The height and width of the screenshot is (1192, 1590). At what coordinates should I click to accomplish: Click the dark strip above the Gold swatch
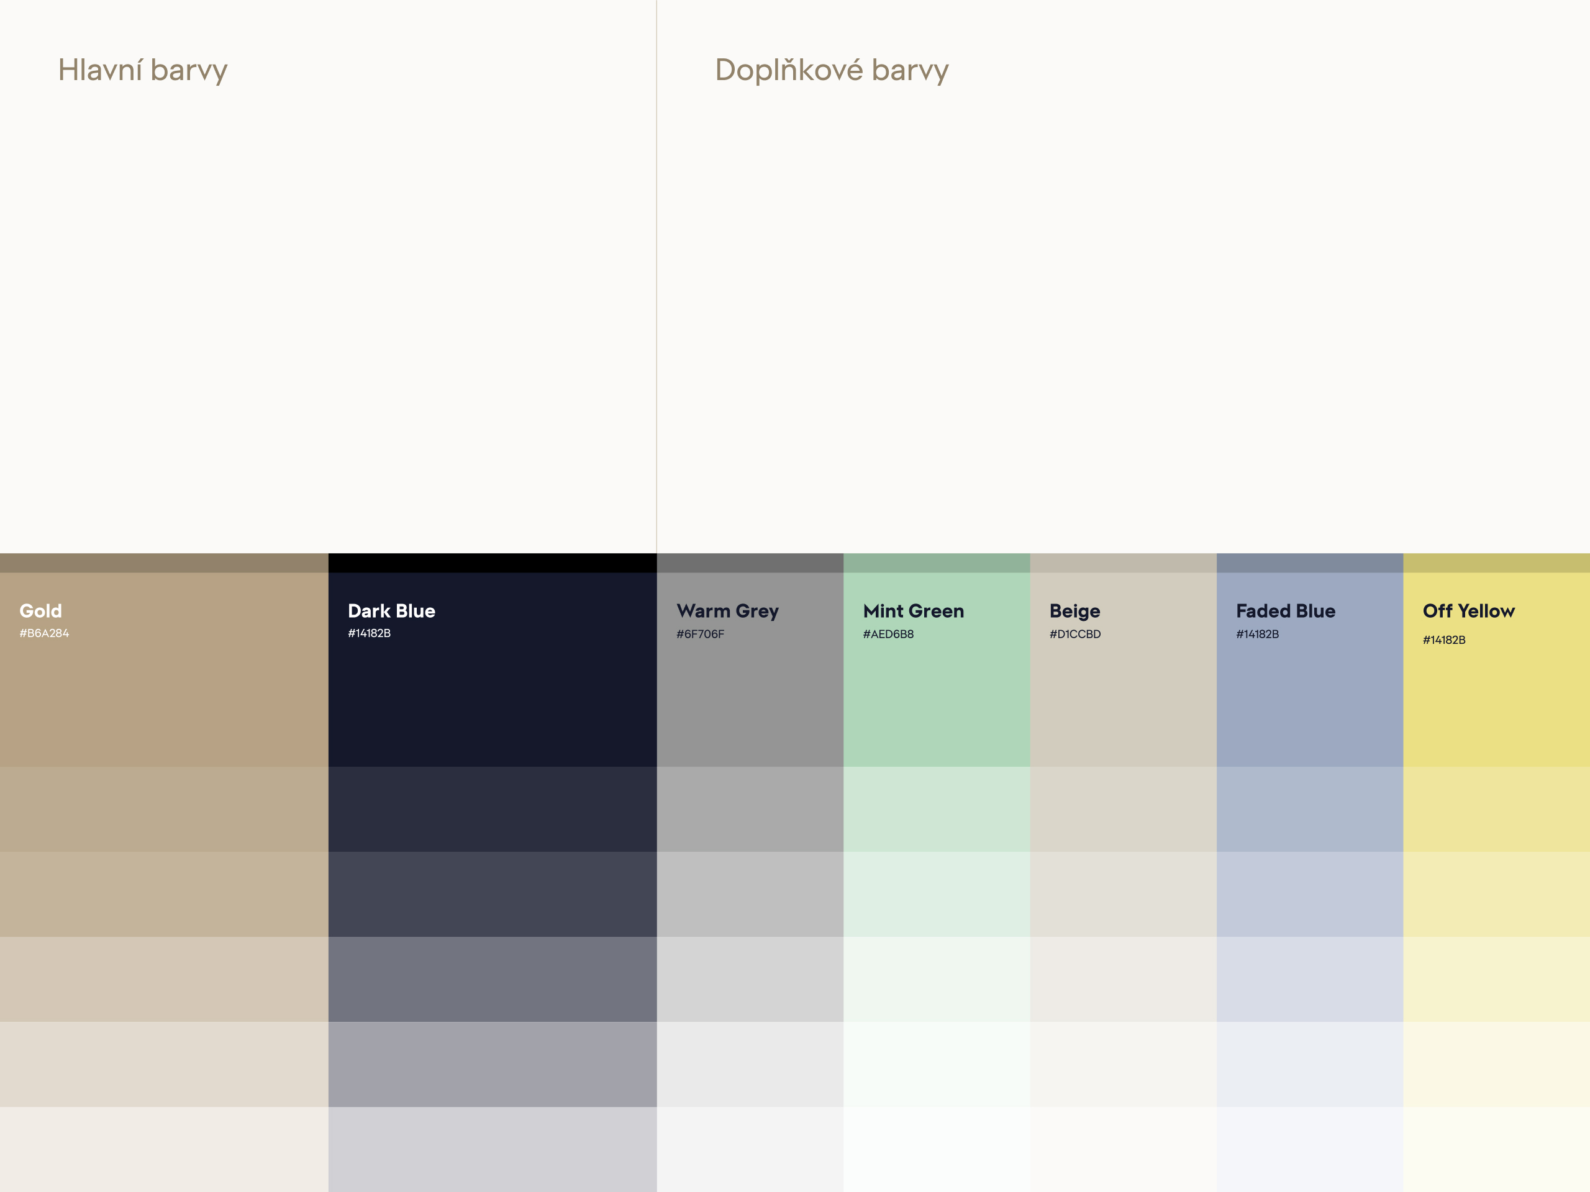[x=164, y=562]
